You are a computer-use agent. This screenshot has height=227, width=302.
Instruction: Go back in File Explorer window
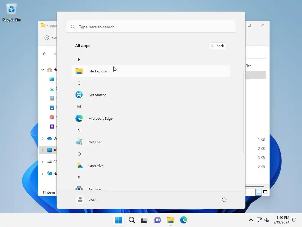click(x=45, y=54)
